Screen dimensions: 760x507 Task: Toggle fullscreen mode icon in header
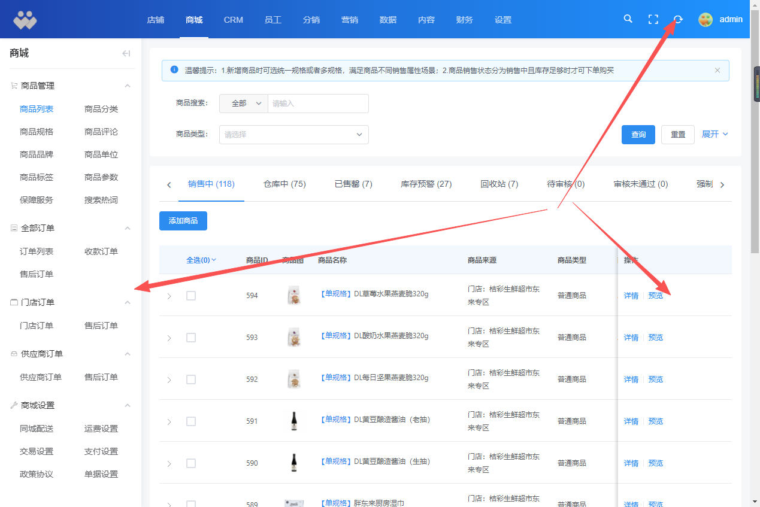click(653, 19)
